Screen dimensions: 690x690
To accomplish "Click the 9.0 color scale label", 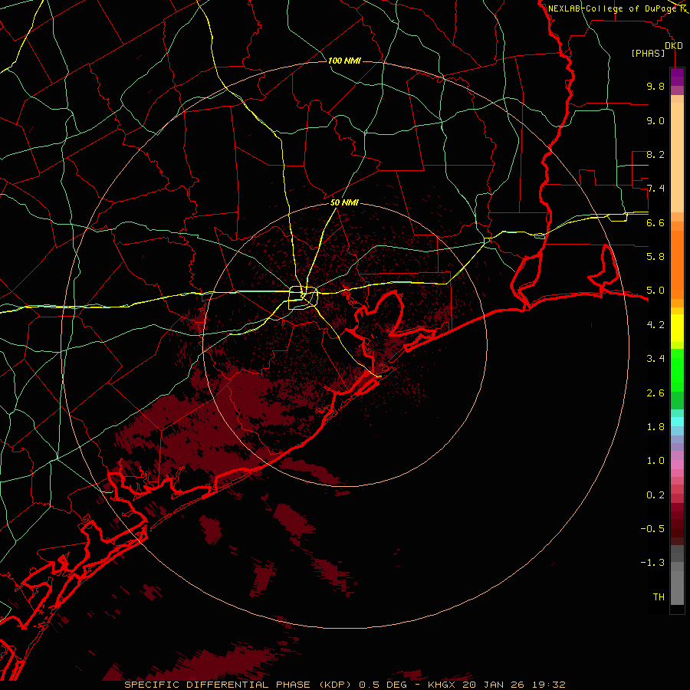I will pyautogui.click(x=655, y=120).
